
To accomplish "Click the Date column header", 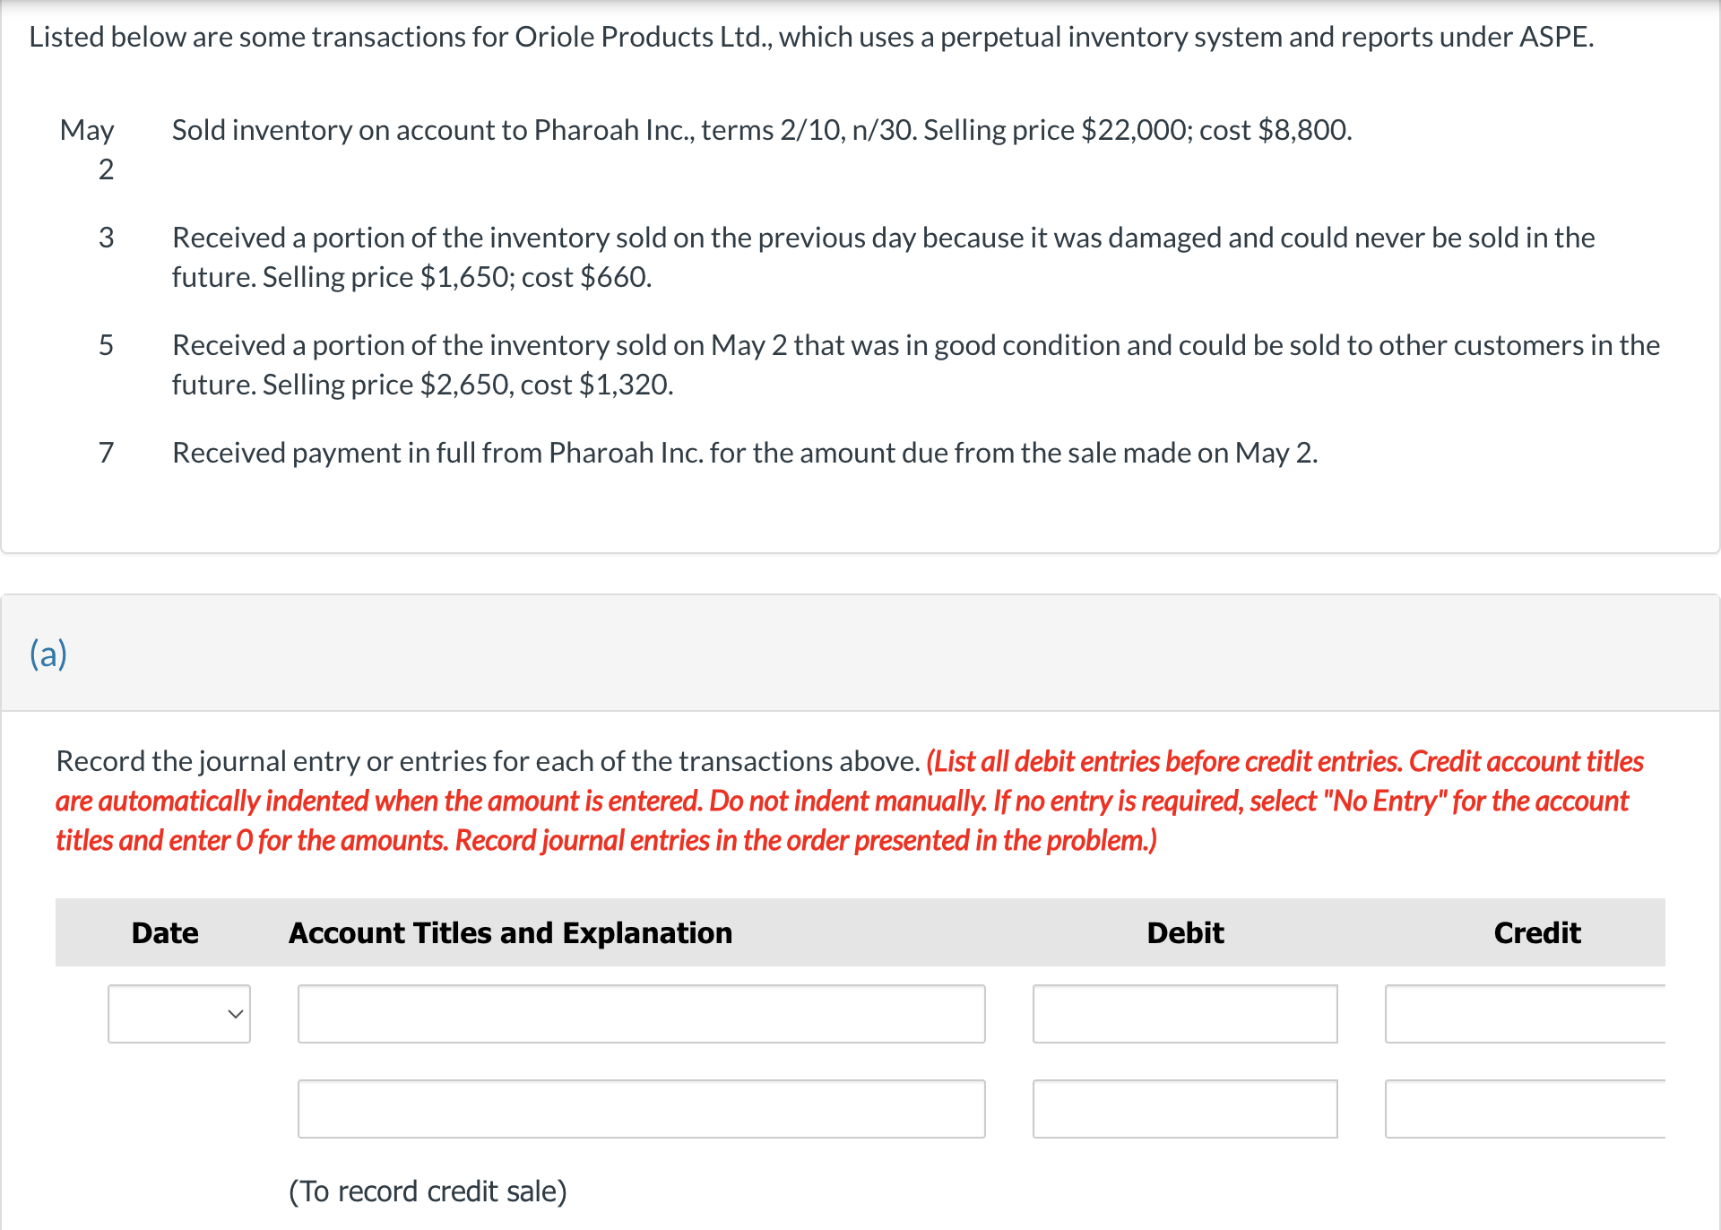I will [165, 932].
